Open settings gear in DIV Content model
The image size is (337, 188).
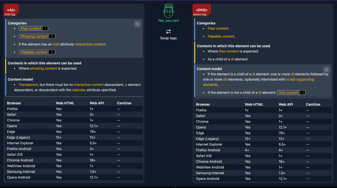coord(326,69)
